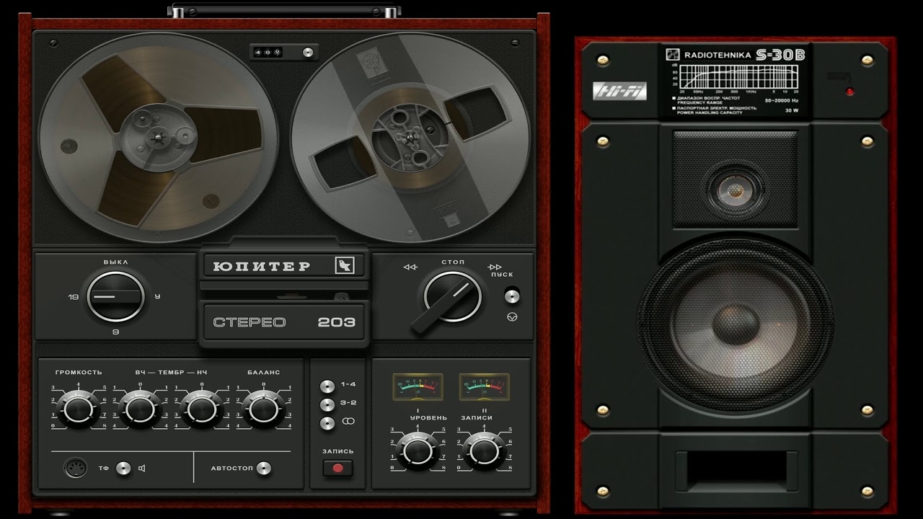Enable stereo mode with the third silver button

click(327, 423)
